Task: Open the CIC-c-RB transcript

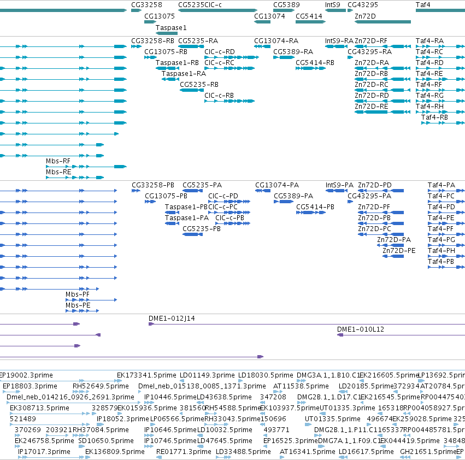Action: click(x=229, y=101)
